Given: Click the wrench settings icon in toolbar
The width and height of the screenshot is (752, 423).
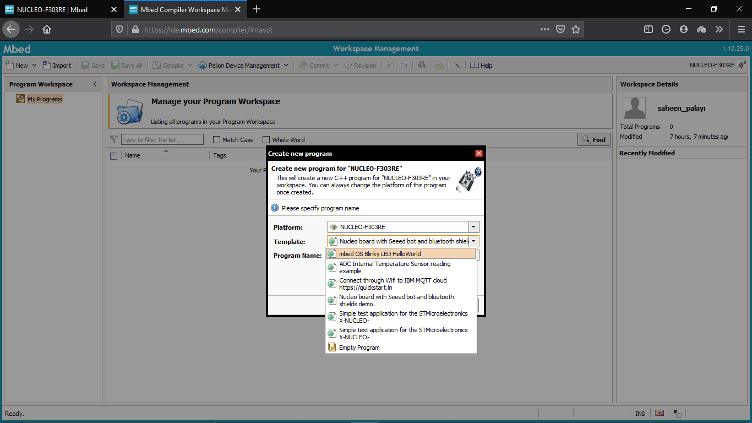Looking at the screenshot, I should [456, 65].
